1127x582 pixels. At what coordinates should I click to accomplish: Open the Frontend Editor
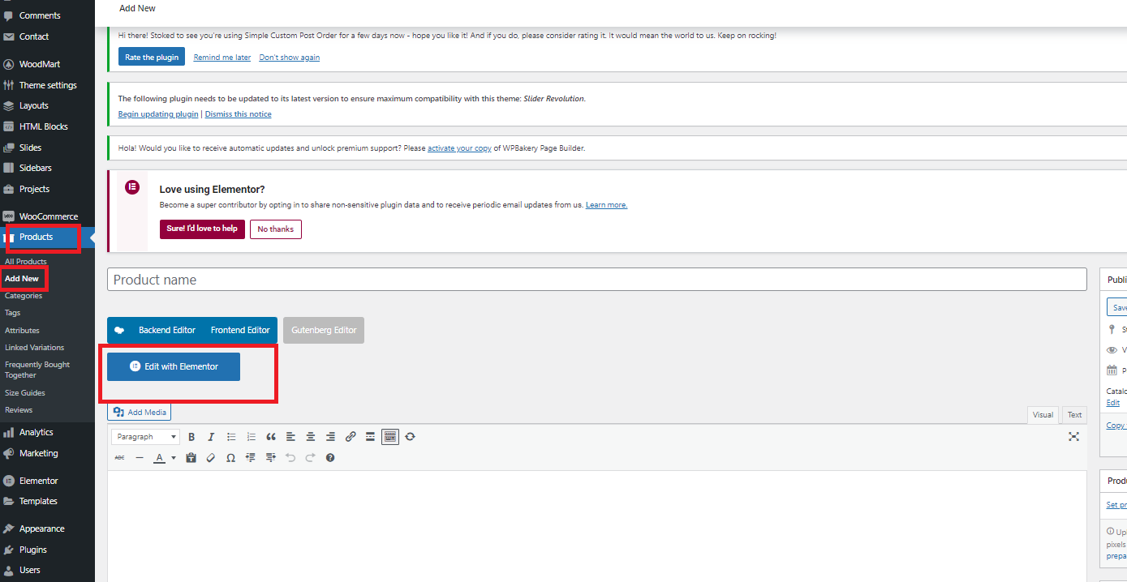240,330
